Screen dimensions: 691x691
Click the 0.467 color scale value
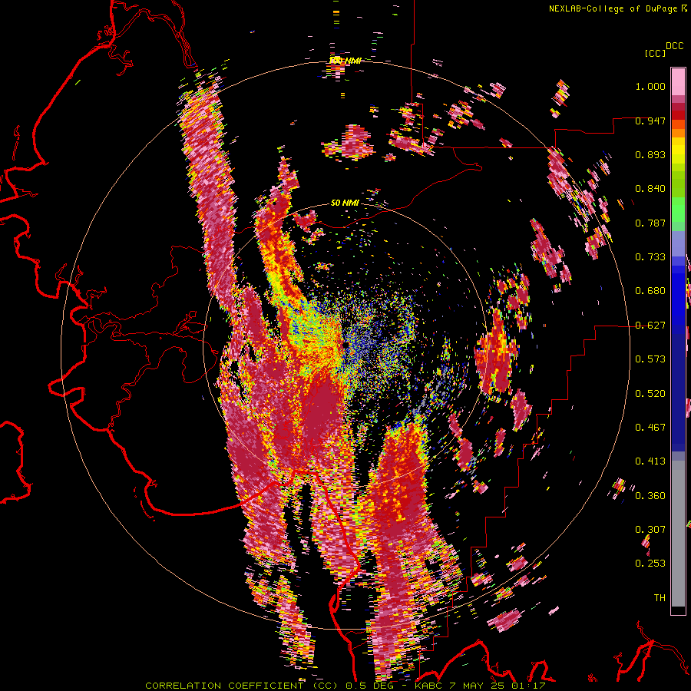pyautogui.click(x=650, y=428)
